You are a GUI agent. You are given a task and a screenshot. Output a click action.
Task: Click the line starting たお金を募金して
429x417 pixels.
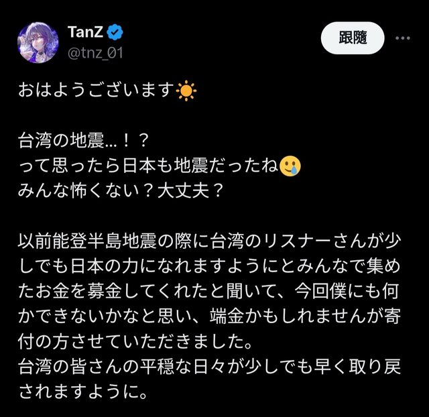tap(210, 292)
